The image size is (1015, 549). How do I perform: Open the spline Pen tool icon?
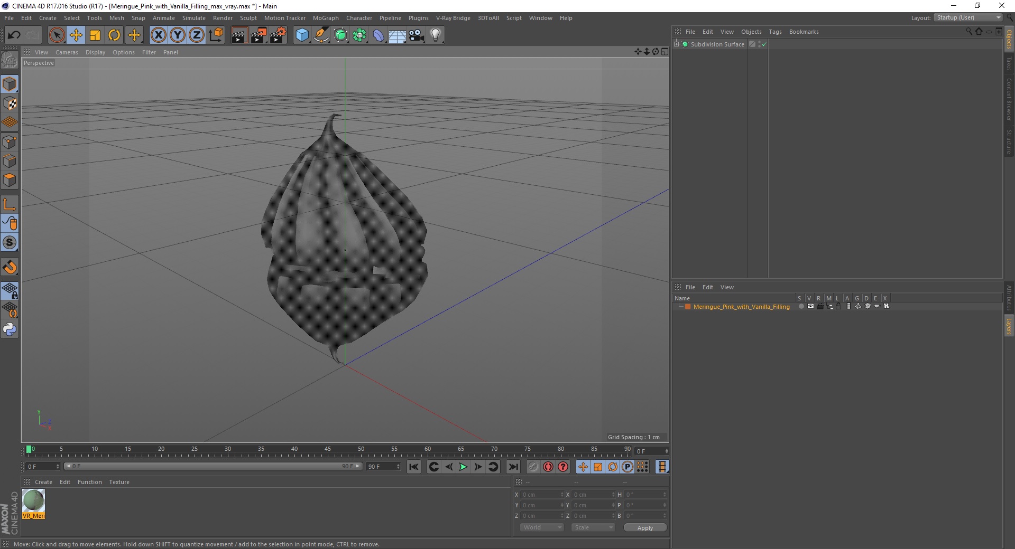(x=321, y=35)
